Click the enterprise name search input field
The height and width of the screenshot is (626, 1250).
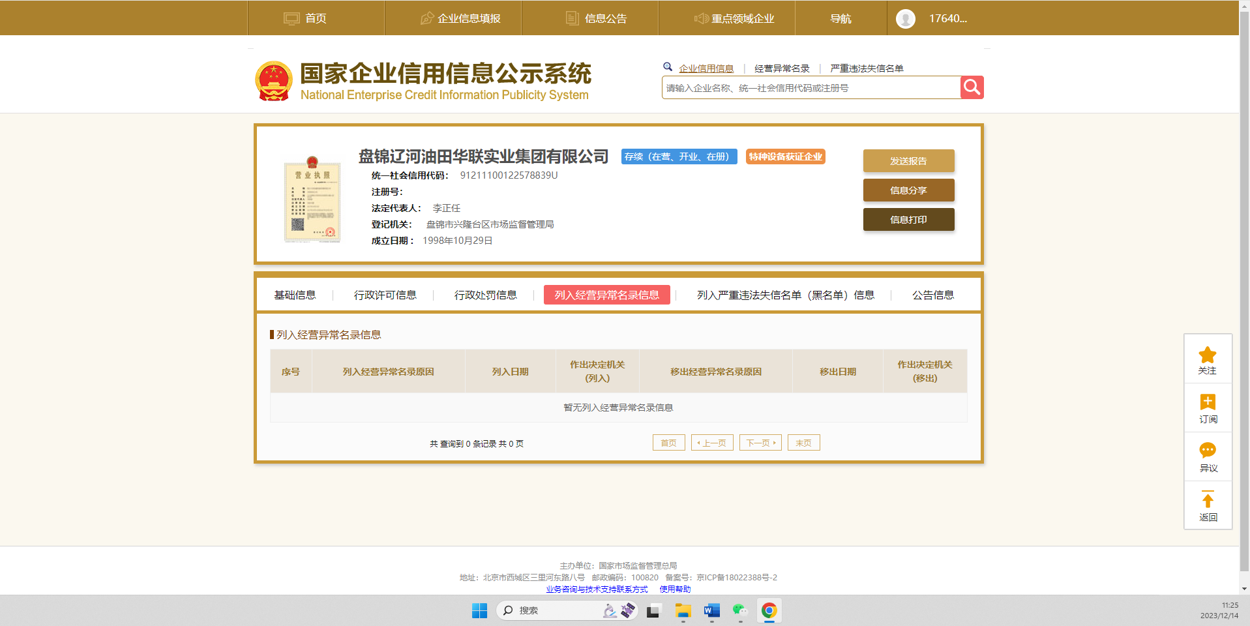coord(811,88)
